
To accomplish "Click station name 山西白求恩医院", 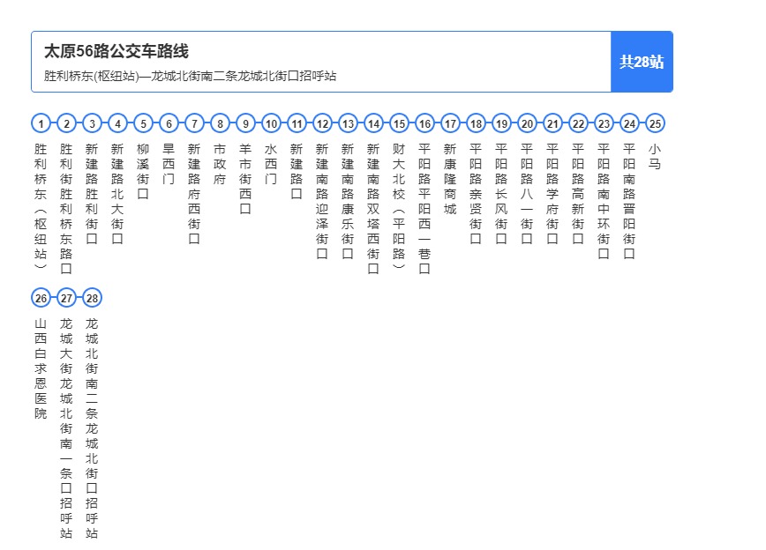I will tap(41, 368).
